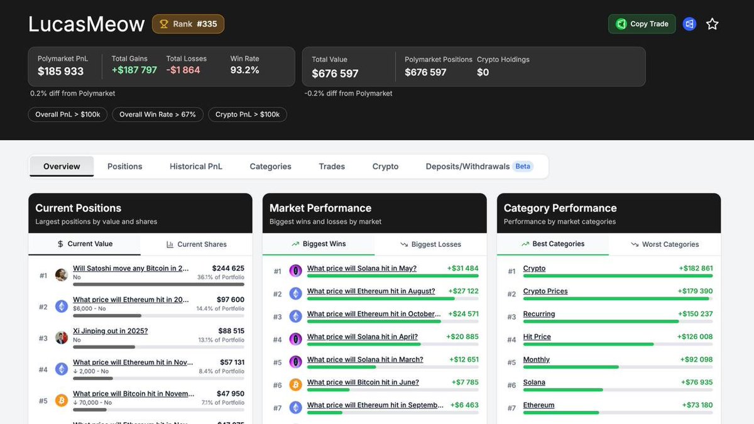This screenshot has width=754, height=424.
Task: Click Ethereum icon next to September market
Action: click(x=295, y=408)
